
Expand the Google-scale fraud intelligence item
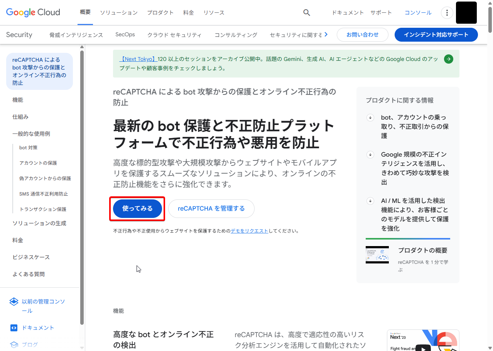coord(370,155)
